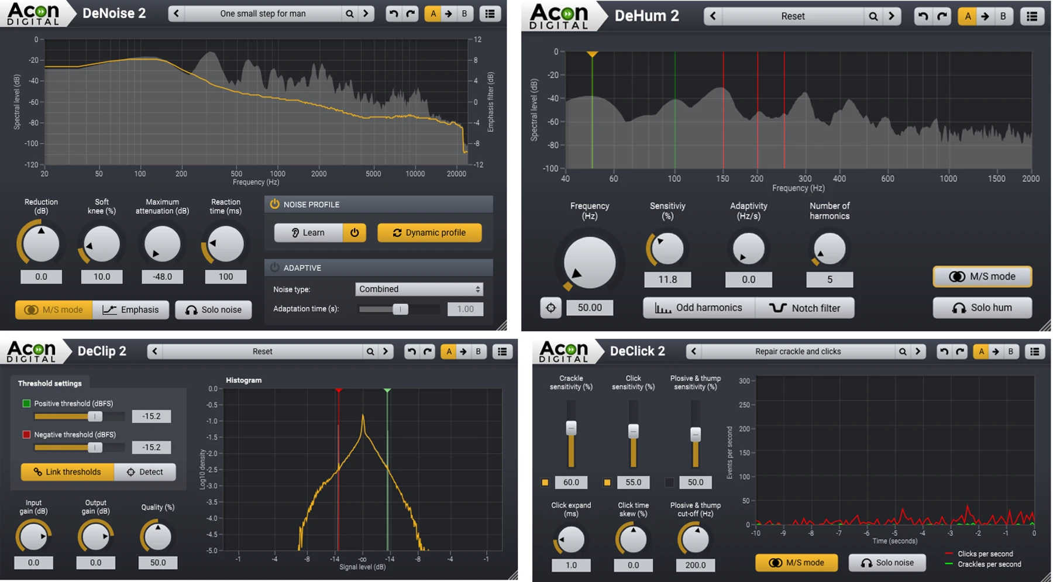
Task: Copy A to B in DeHum 2
Action: pyautogui.click(x=985, y=16)
